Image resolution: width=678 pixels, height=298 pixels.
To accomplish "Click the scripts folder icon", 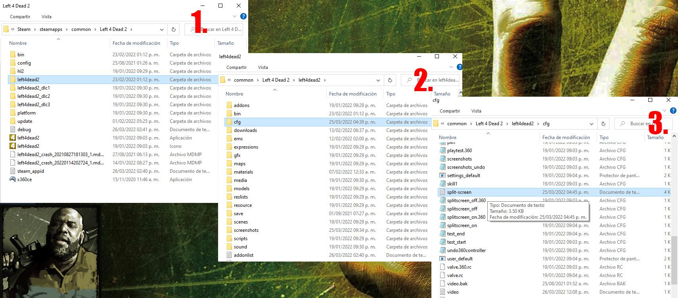I will [x=229, y=239].
